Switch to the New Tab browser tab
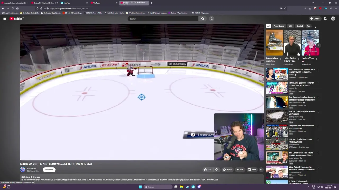 pos(74,3)
